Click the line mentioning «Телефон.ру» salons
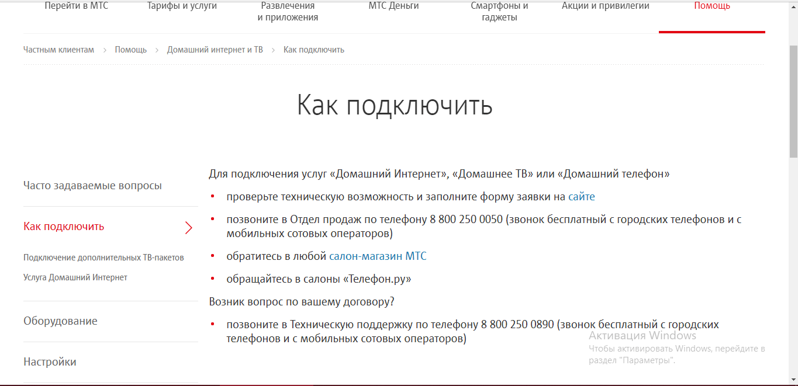798x386 pixels. click(319, 279)
